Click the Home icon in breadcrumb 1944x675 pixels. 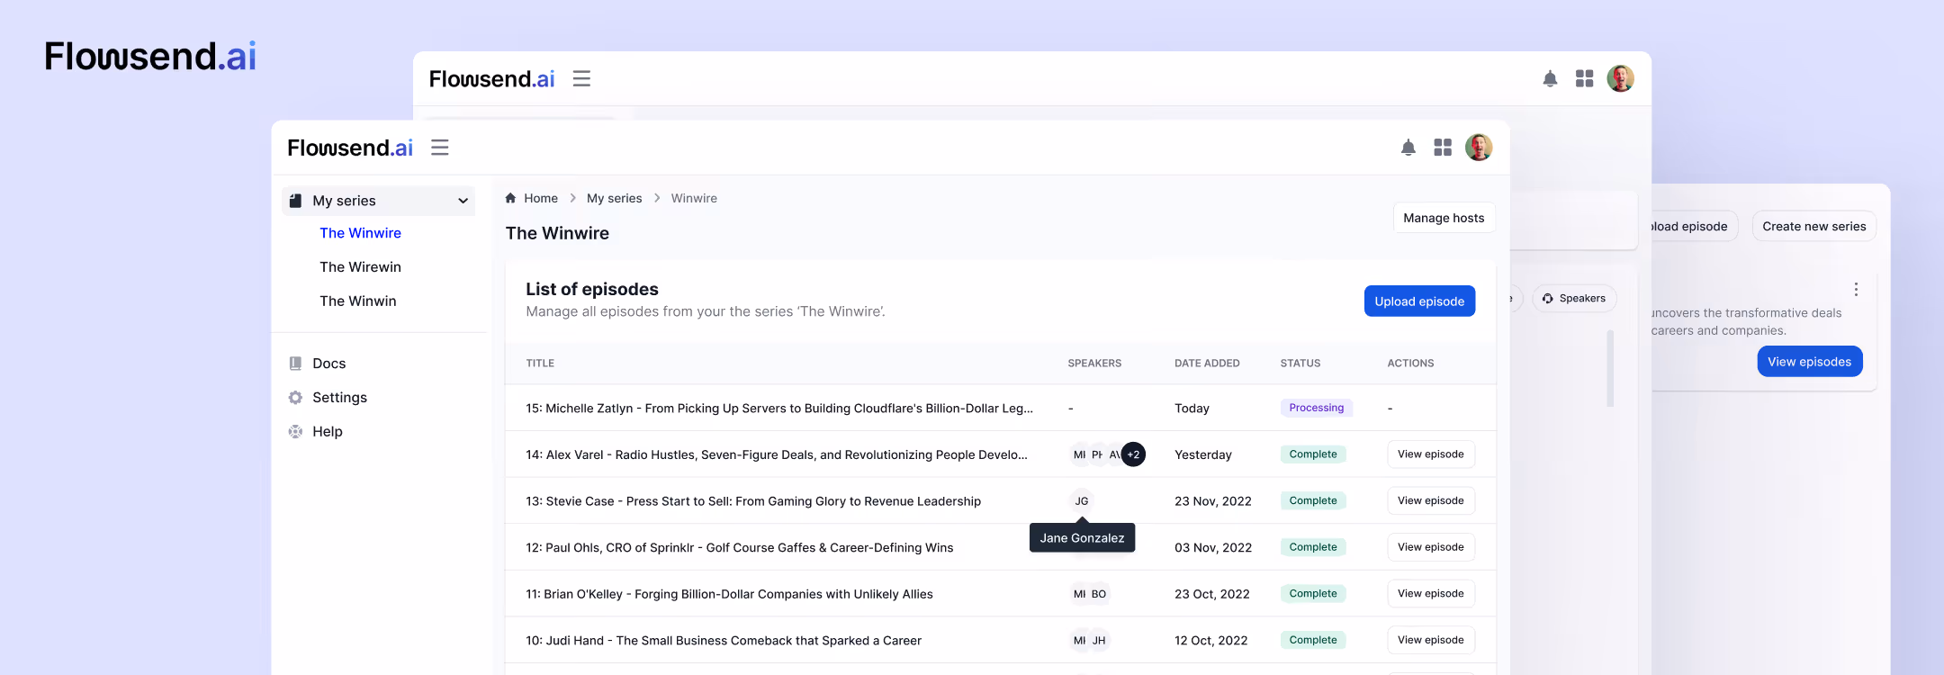[x=510, y=198]
